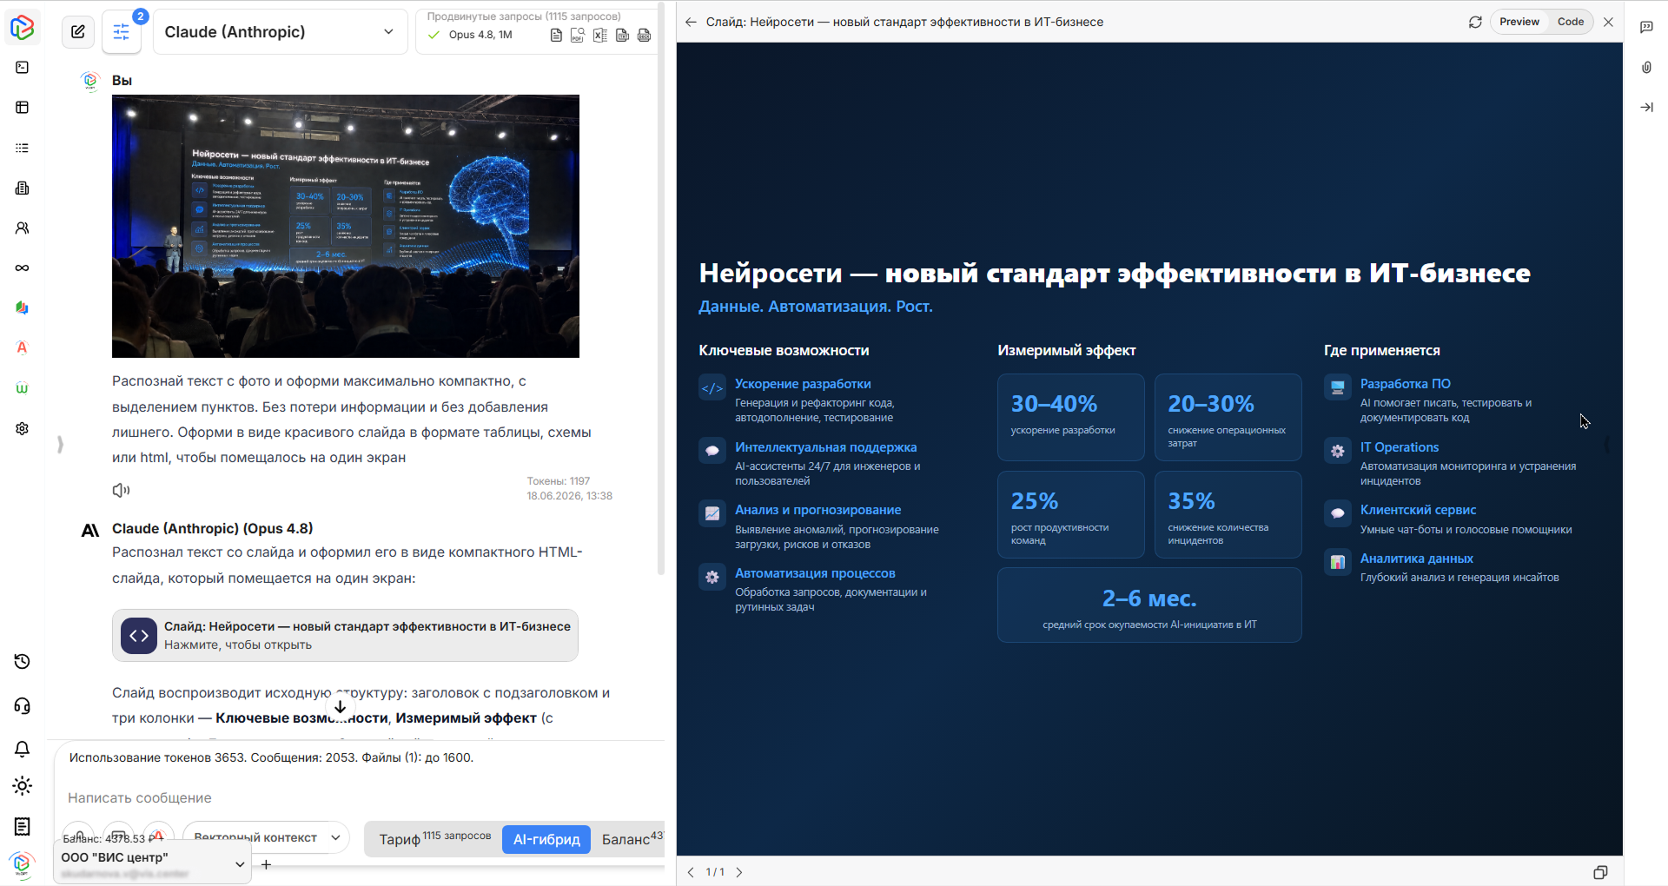Open chat settings sliders icon
The image size is (1668, 886).
[122, 32]
